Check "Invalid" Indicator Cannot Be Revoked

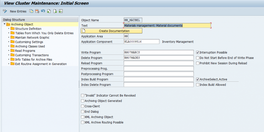(82, 96)
